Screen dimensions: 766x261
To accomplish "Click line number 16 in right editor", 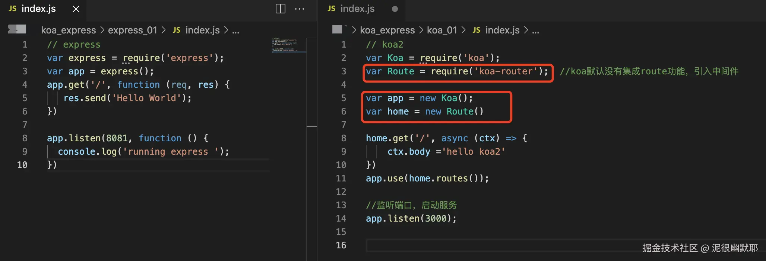I will pyautogui.click(x=341, y=245).
